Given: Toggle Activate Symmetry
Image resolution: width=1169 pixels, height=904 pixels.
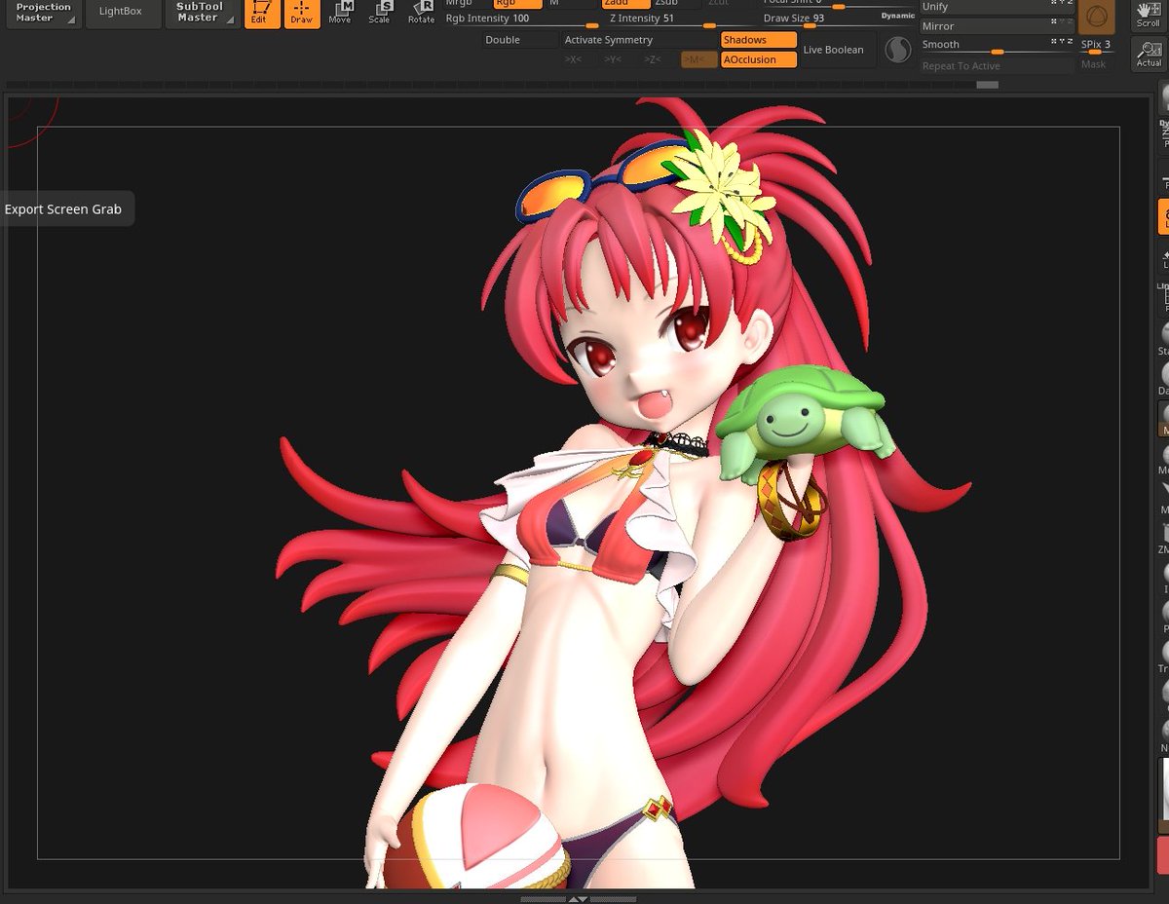Looking at the screenshot, I should tap(638, 40).
